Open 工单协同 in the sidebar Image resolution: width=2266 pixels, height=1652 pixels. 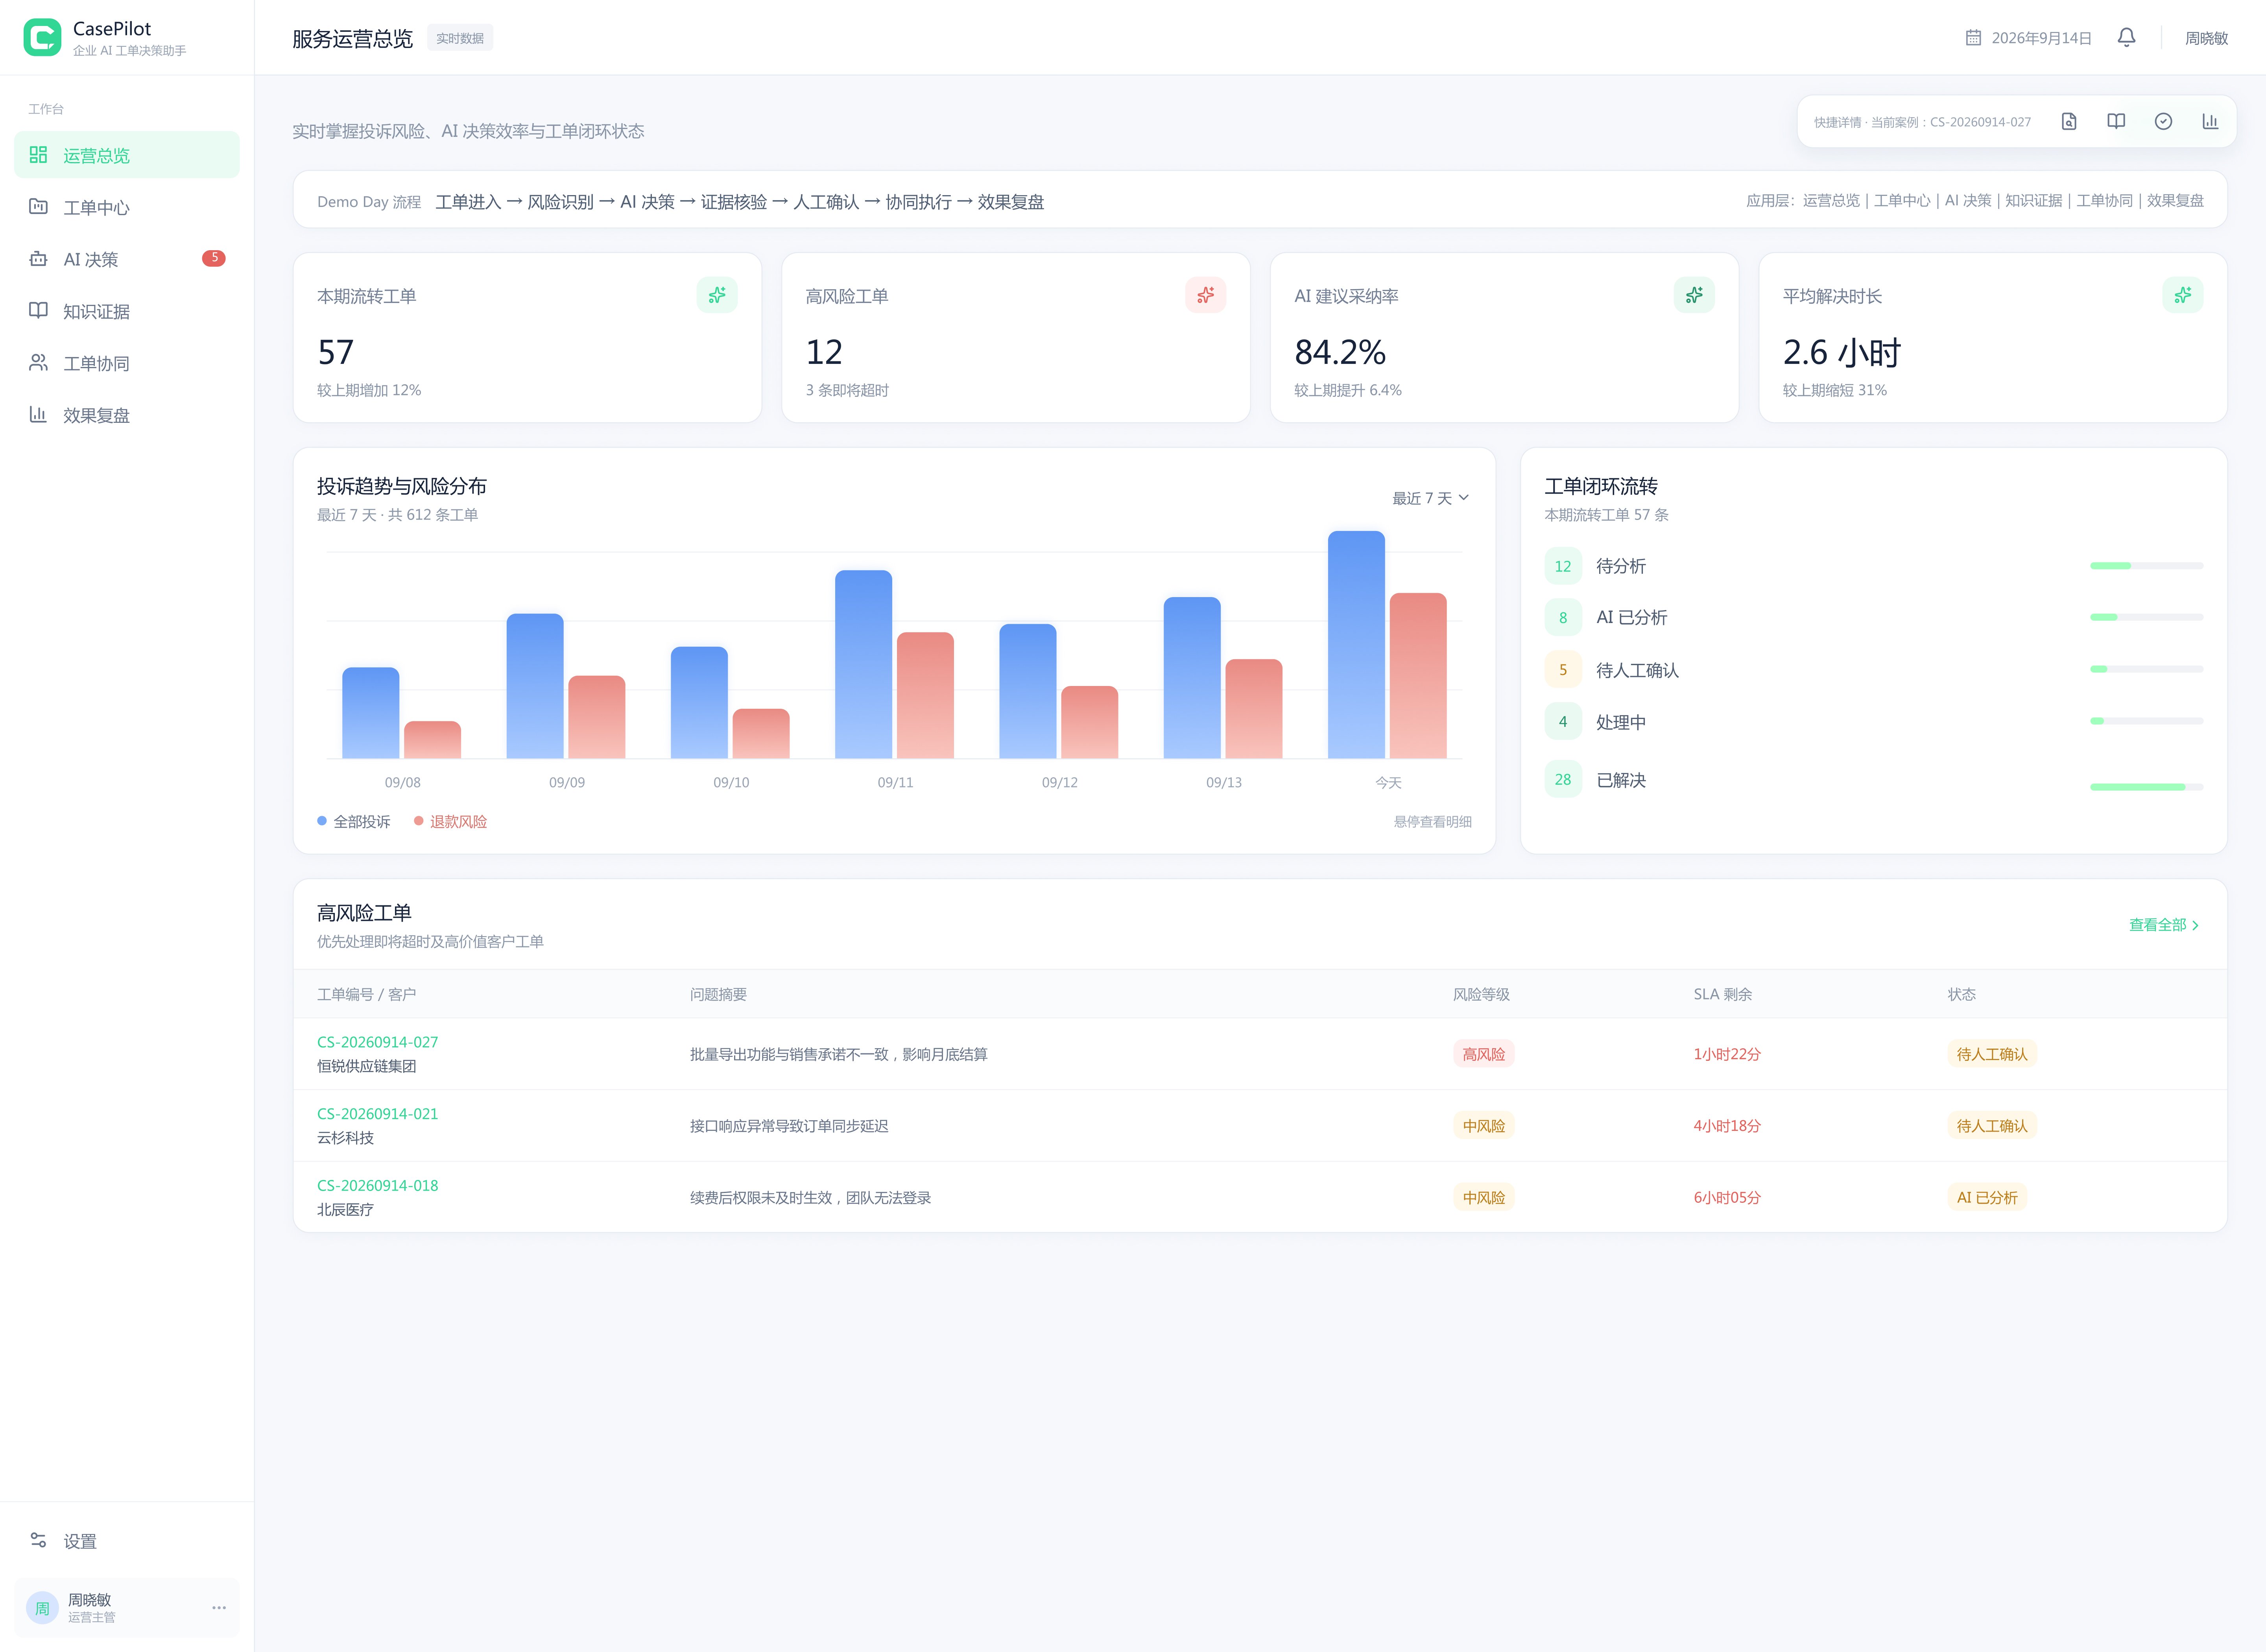click(127, 363)
